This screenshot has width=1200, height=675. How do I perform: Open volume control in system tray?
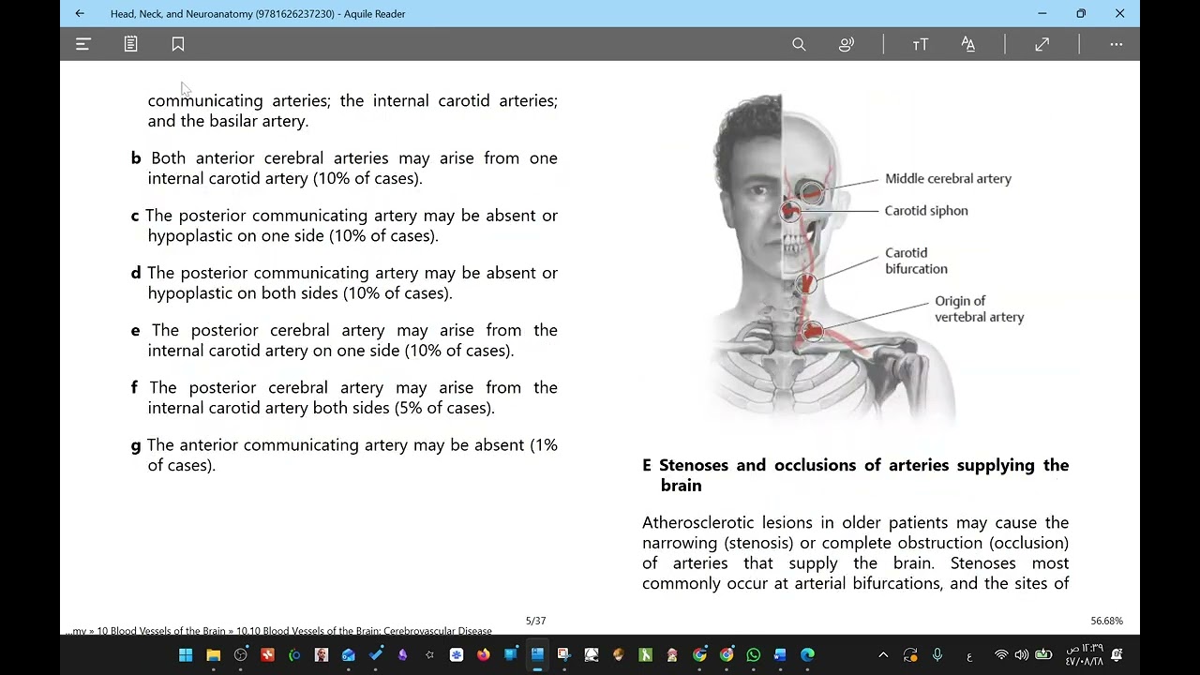point(1021,655)
